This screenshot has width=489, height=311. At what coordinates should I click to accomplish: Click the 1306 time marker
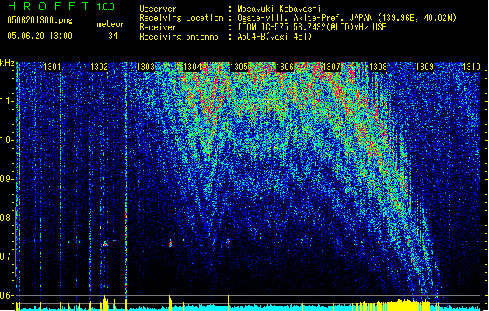click(285, 67)
